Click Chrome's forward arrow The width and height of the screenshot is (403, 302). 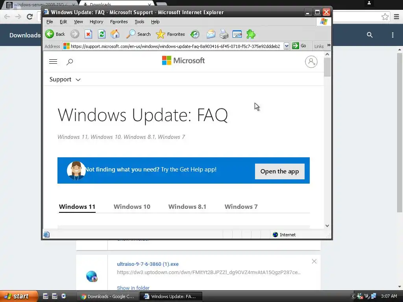tap(18, 17)
